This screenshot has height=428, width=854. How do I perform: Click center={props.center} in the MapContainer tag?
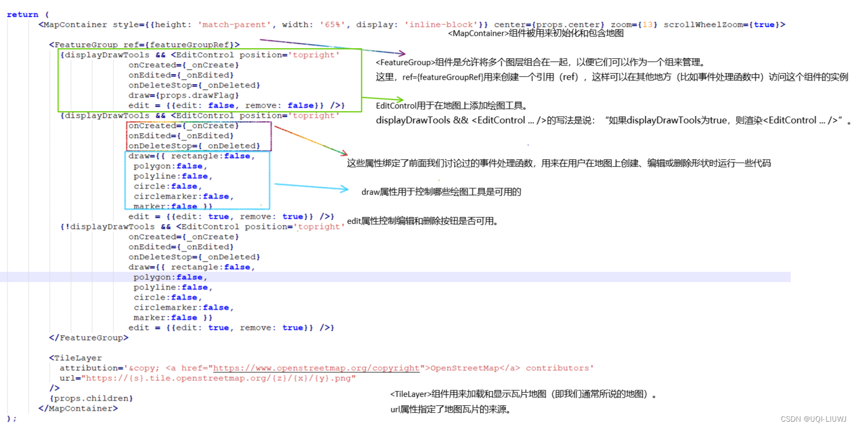coord(549,25)
